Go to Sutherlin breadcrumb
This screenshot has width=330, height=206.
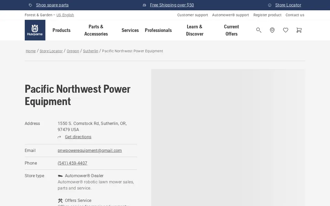[x=90, y=51]
